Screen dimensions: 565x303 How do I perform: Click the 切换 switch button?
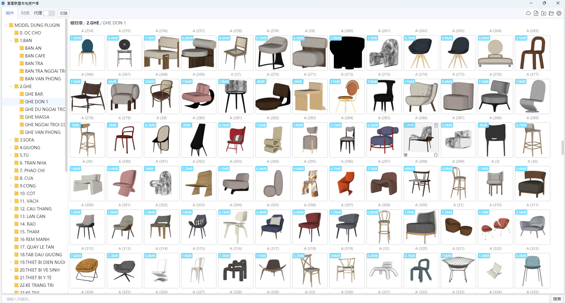click(64, 13)
